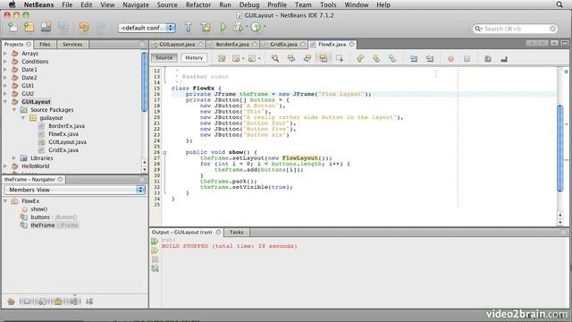Open the Navigate menu
This screenshot has height=322, width=572.
(x=136, y=4)
